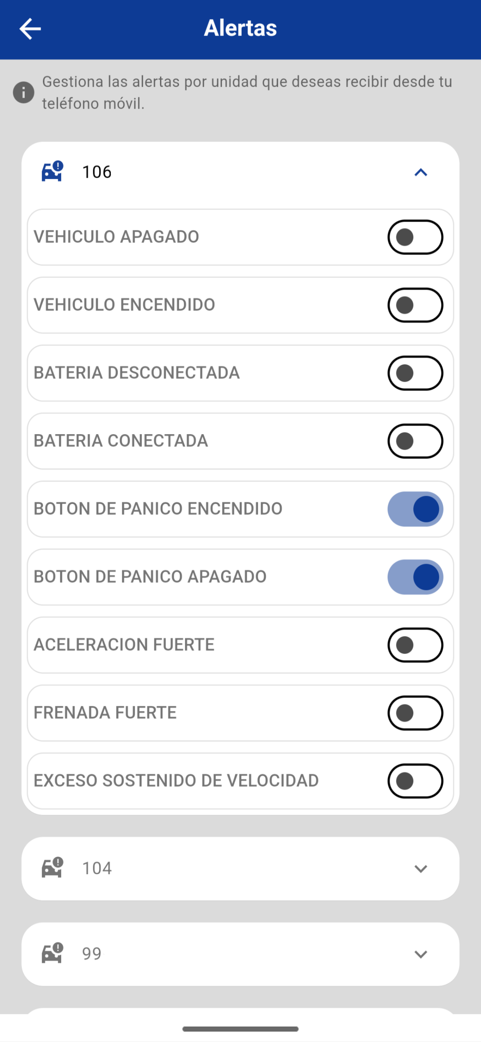Tap the vehicle alert icon for unit 106
Image resolution: width=481 pixels, height=1042 pixels.
[x=53, y=171]
